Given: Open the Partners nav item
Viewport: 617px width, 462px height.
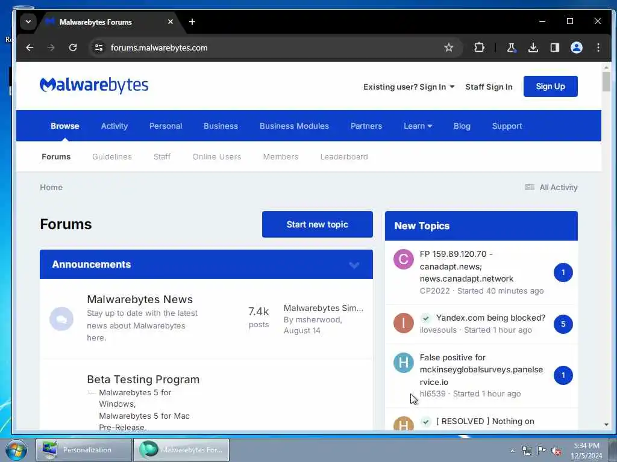Looking at the screenshot, I should point(366,126).
